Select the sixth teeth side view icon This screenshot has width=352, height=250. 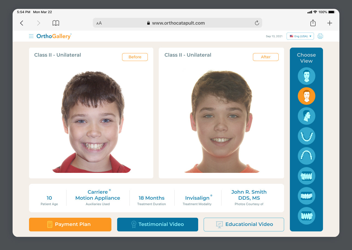(307, 176)
